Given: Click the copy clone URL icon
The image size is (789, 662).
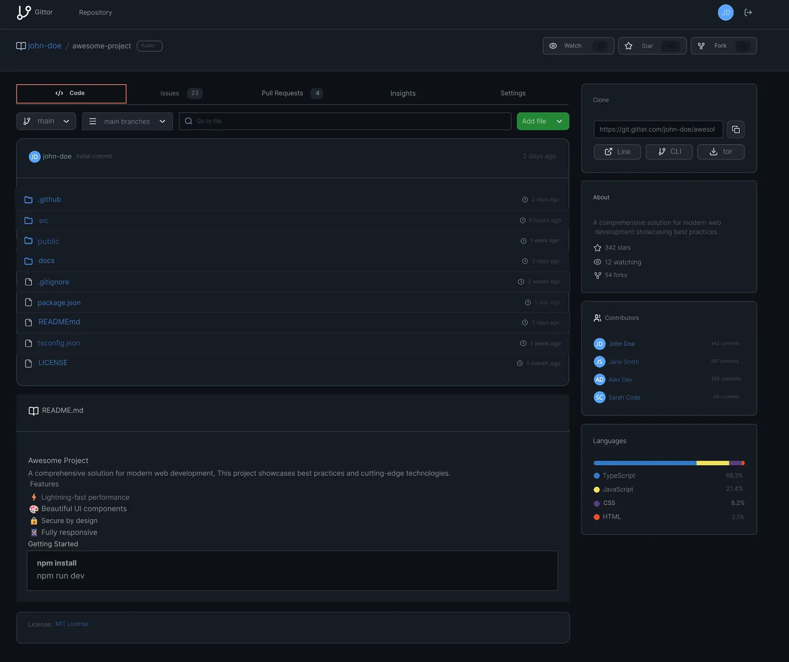Looking at the screenshot, I should (736, 130).
